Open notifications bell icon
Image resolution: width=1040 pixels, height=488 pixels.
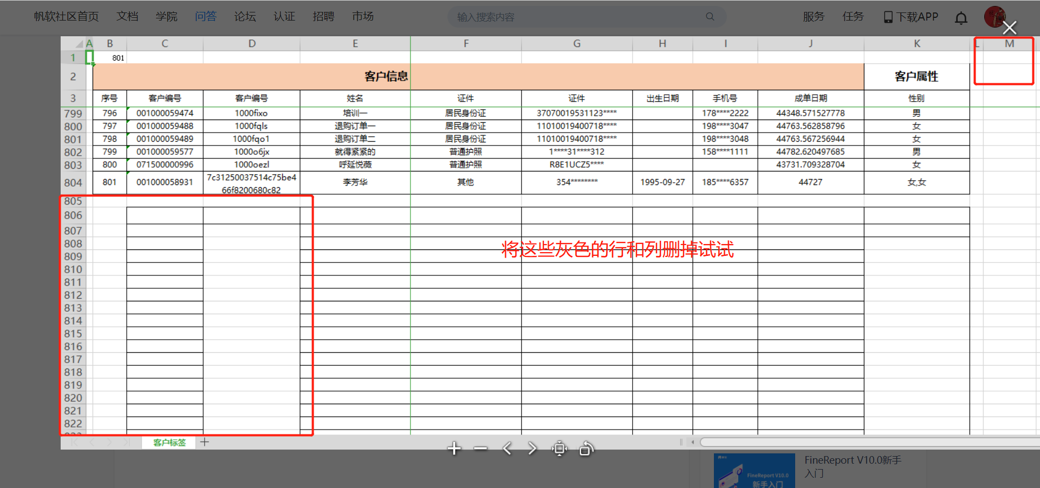961,18
